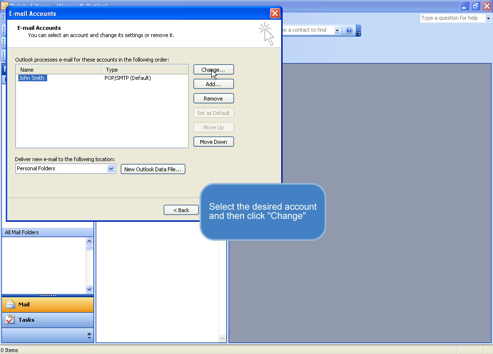Screen dimensions: 493x354
Task: Click the Add... account button
Action: tap(213, 84)
